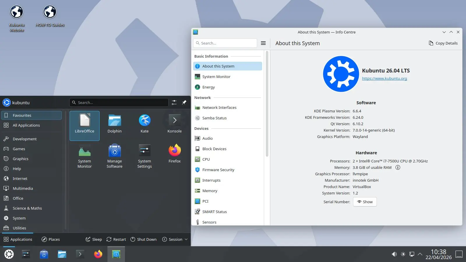Open Network Interfaces page
The image size is (466, 262).
click(227, 107)
